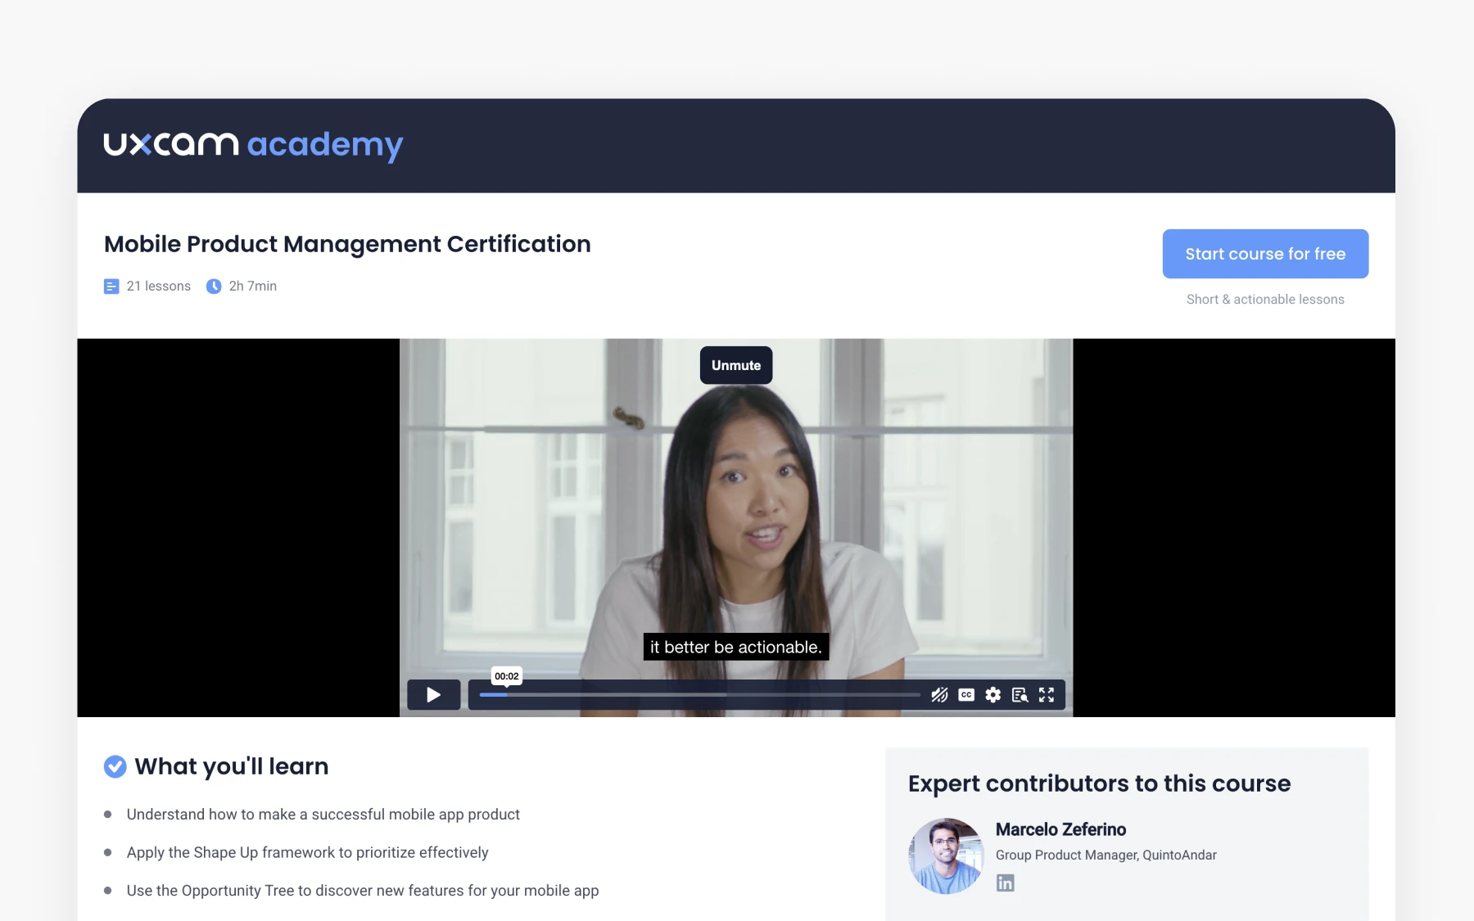This screenshot has width=1474, height=921.
Task: Click 'Apply the Shape Up framework' bullet
Action: 307,852
